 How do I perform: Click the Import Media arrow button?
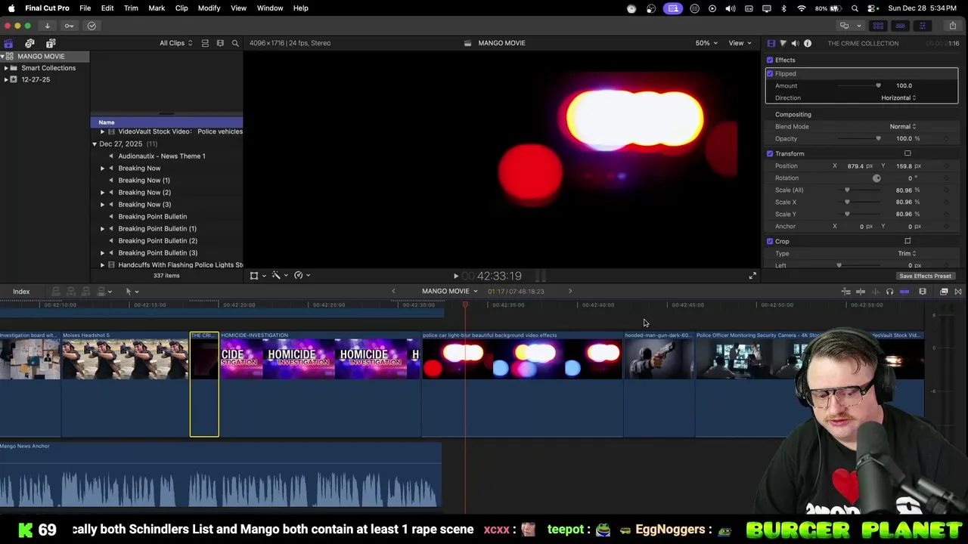(x=47, y=26)
